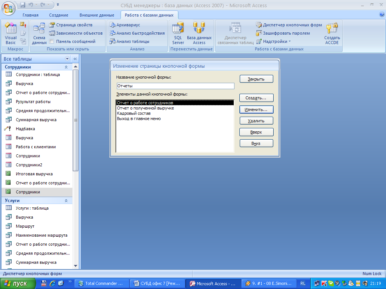
Task: Collapse the Услуги group
Action: [x=66, y=201]
